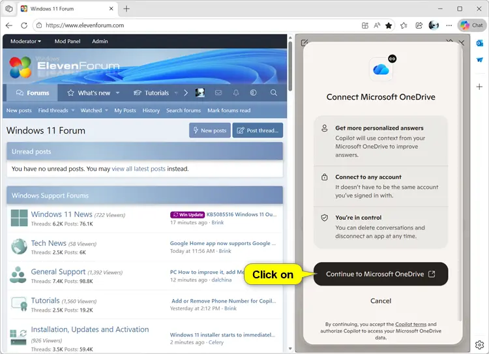The width and height of the screenshot is (489, 354).
Task: Open the split screen icon in the address bar
Action: (364, 25)
